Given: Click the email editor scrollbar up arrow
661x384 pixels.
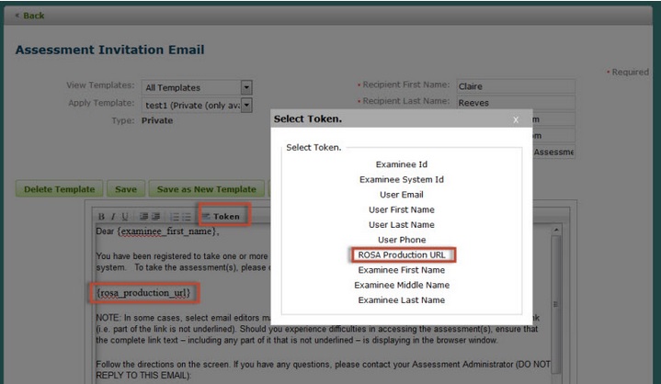Looking at the screenshot, I should (556, 230).
